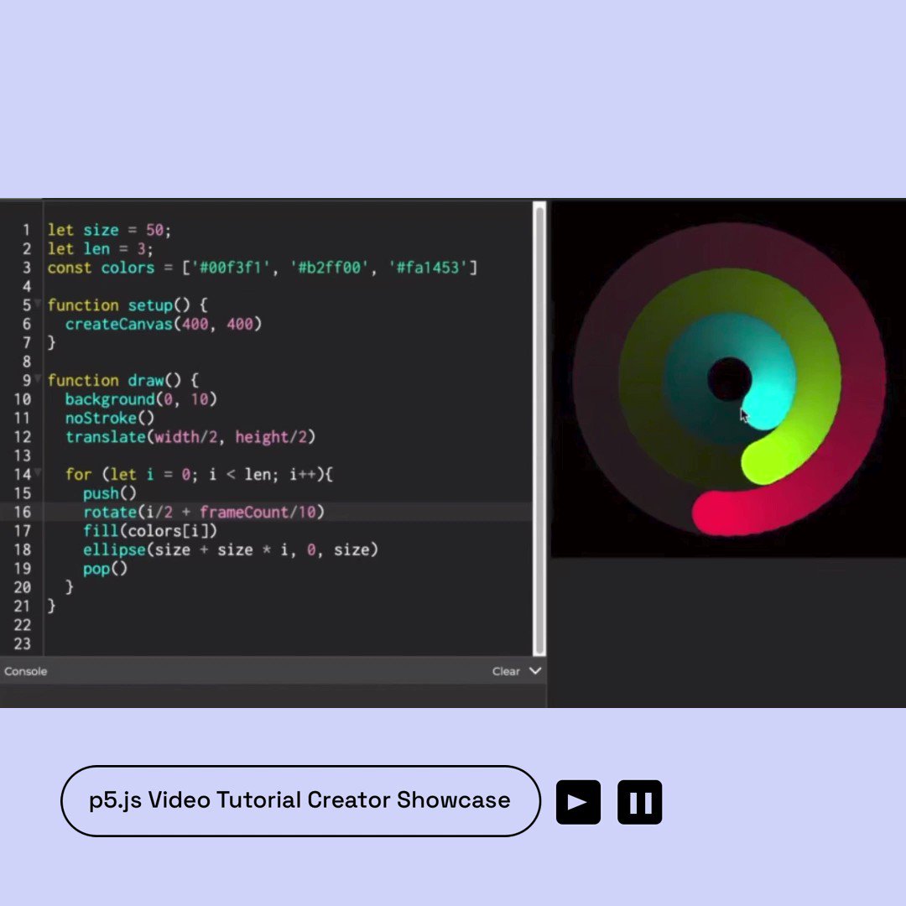Click fill(colors[i]) line

[150, 530]
